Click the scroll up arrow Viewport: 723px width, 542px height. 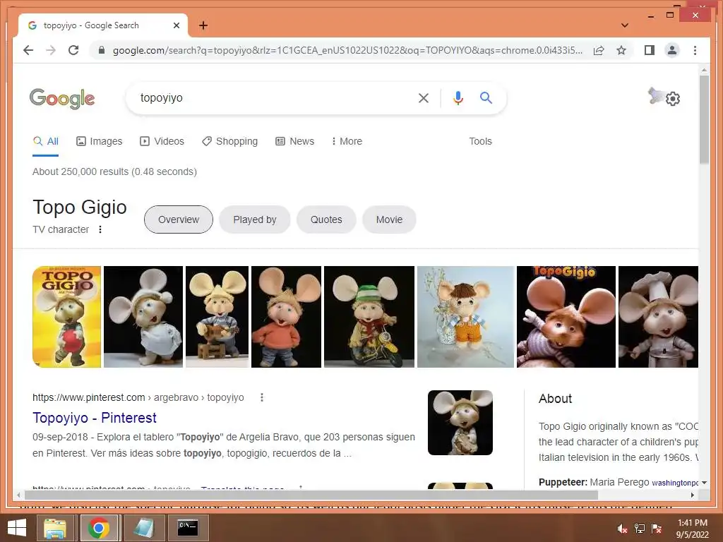pyautogui.click(x=704, y=70)
